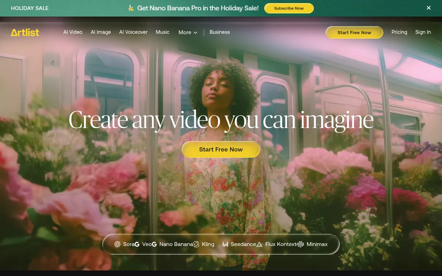
Task: Click the Flux Kontext triangle icon
Action: [259, 244]
